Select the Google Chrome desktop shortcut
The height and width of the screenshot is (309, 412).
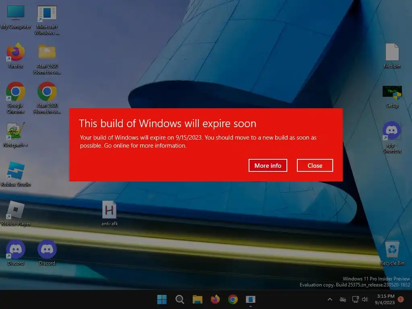click(x=16, y=98)
